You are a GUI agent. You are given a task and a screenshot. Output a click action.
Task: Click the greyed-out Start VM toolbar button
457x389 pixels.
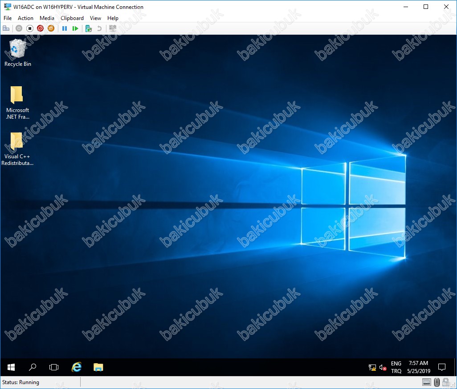point(19,28)
